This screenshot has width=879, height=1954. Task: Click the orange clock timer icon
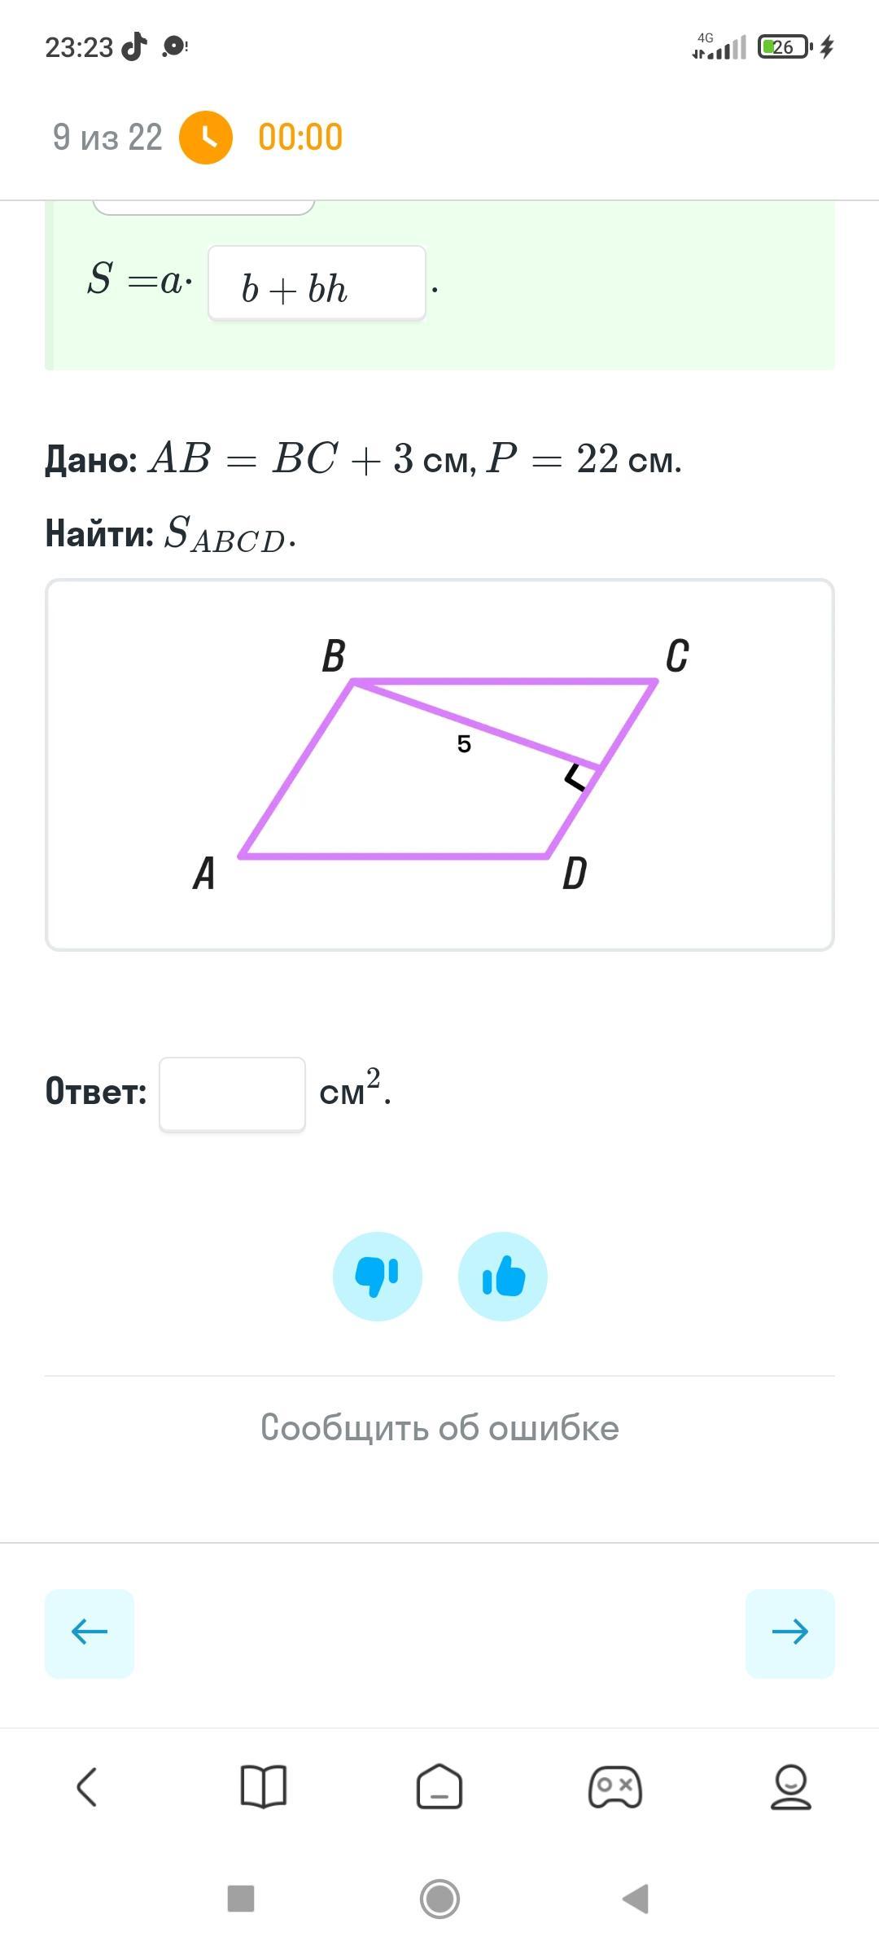206,138
